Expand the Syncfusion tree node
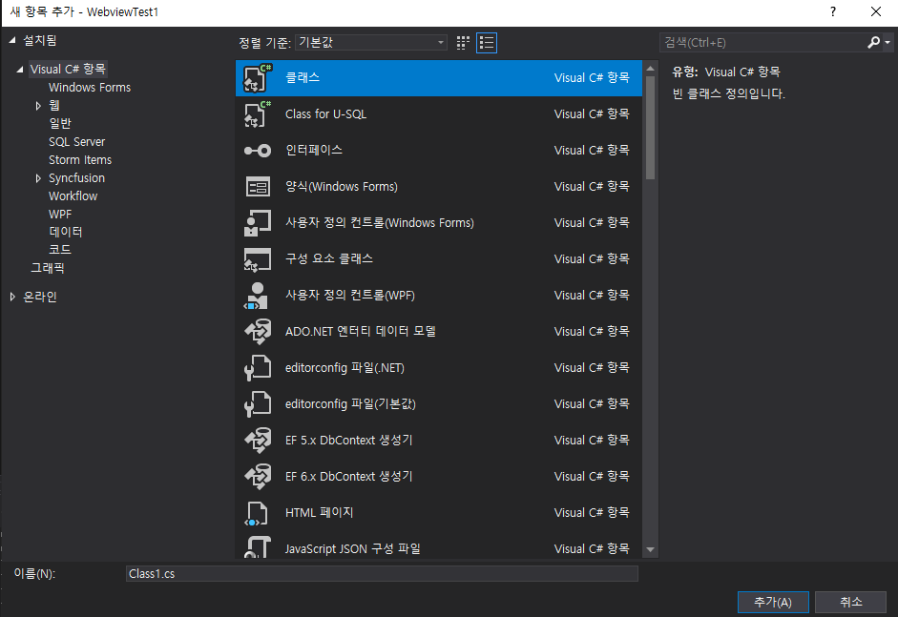The width and height of the screenshot is (898, 617). click(38, 178)
